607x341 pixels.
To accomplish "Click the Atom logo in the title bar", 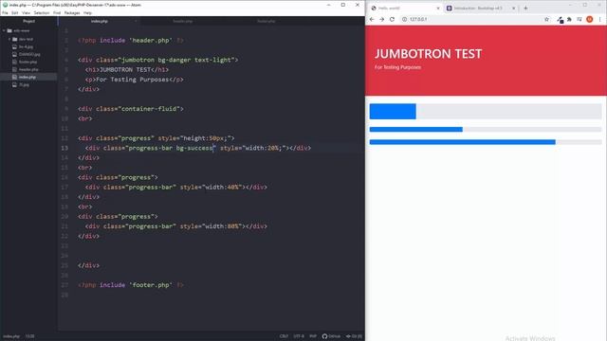I will (5, 5).
